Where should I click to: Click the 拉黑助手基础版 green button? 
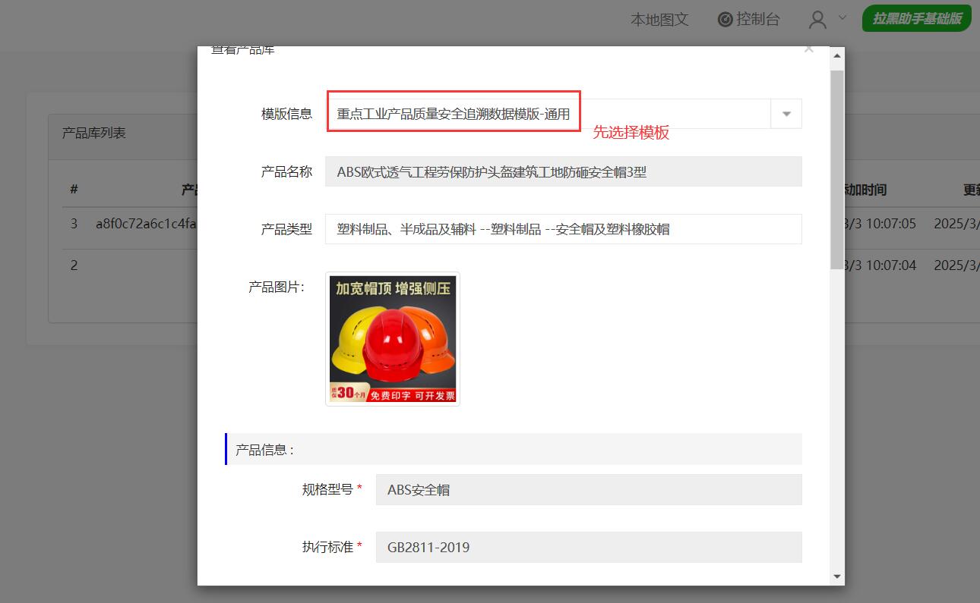click(x=916, y=19)
